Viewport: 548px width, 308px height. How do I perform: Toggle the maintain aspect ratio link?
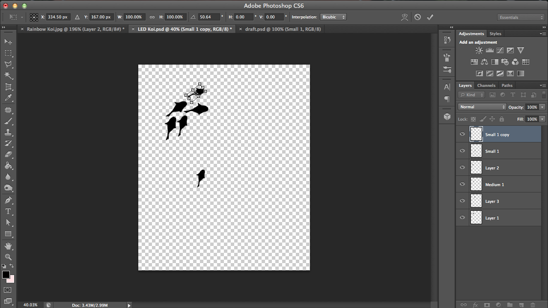click(152, 17)
